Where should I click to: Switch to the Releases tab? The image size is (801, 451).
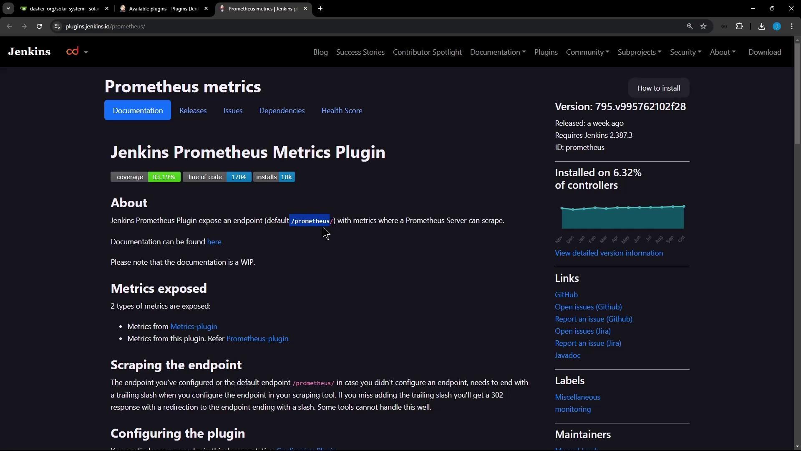pyautogui.click(x=193, y=111)
